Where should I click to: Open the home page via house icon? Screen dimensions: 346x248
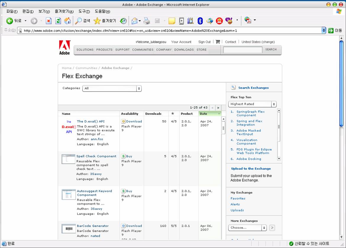67,21
